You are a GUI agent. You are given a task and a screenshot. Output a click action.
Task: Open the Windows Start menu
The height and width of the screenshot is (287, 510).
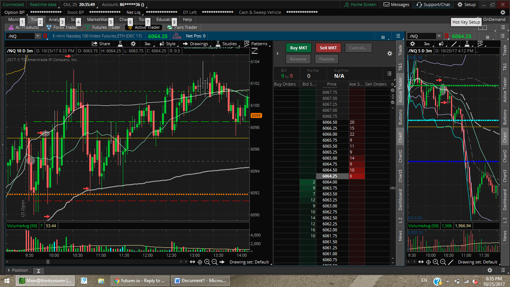tap(7, 281)
